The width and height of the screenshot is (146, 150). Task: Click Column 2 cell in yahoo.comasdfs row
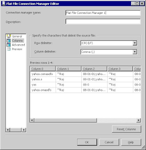[x=94, y=74]
